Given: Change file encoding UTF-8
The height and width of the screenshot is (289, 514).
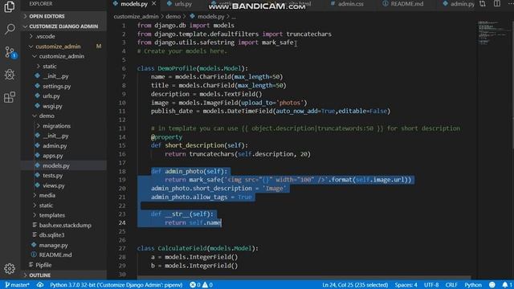Looking at the screenshot, I should [431, 285].
